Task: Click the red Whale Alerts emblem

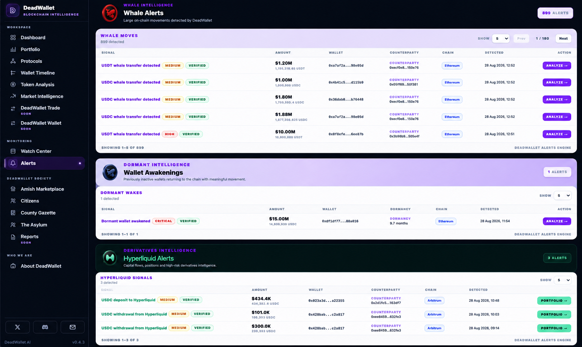Action: click(110, 13)
